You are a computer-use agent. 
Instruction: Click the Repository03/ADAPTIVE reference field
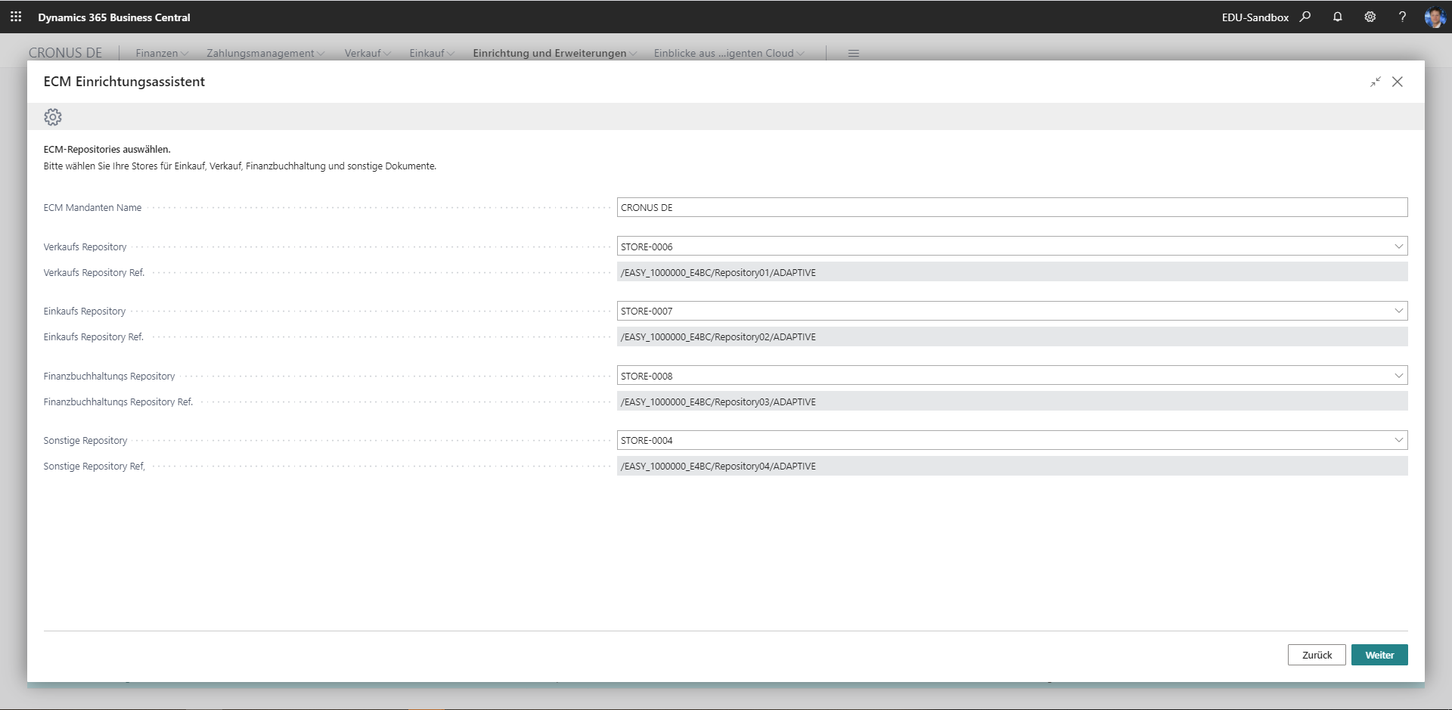coord(1012,402)
